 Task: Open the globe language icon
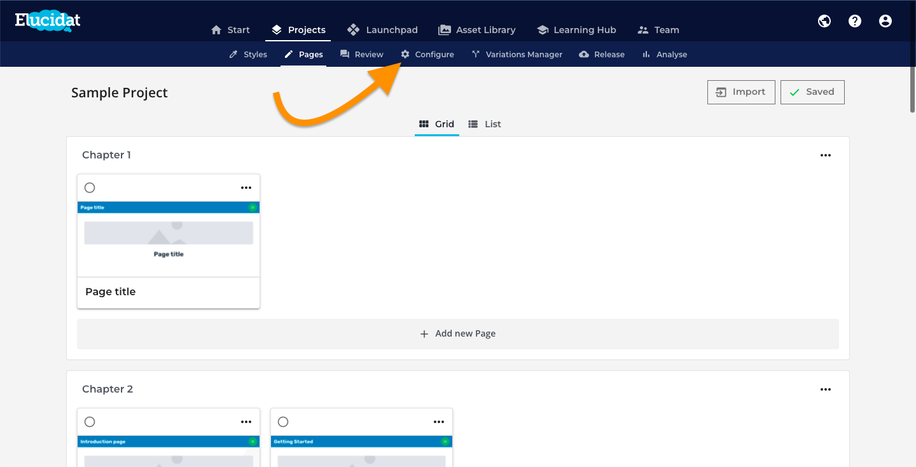[x=824, y=21]
